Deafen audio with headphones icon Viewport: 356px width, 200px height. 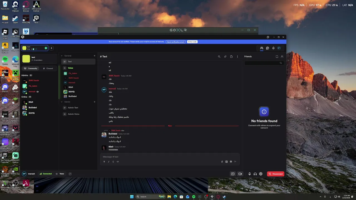255,174
